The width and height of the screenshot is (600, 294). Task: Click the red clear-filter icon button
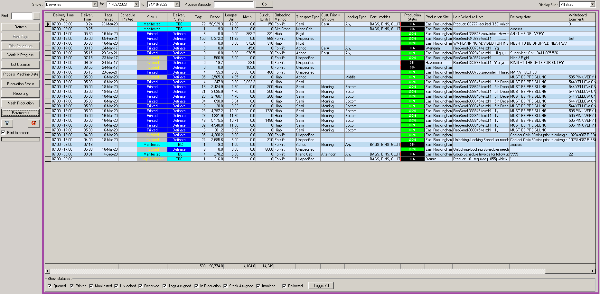(x=33, y=123)
